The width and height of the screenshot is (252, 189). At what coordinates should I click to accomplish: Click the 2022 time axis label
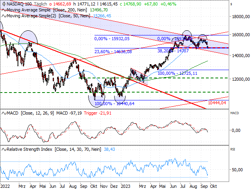[5, 186]
